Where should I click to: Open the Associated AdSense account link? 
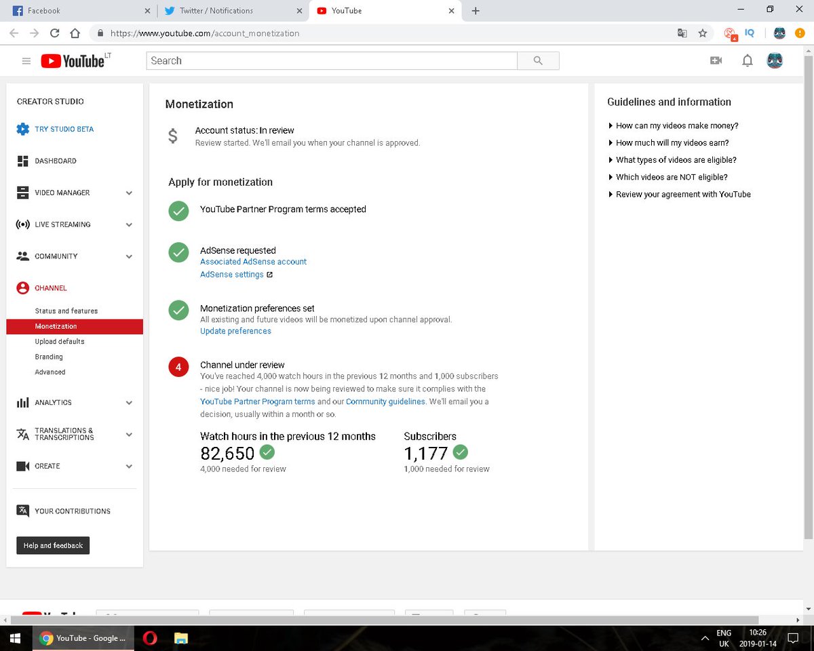point(253,262)
